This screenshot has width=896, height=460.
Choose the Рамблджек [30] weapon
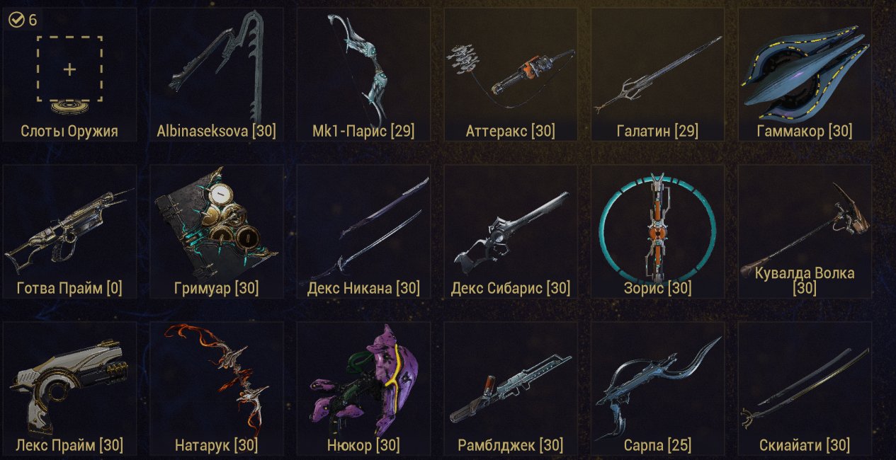pyautogui.click(x=511, y=389)
